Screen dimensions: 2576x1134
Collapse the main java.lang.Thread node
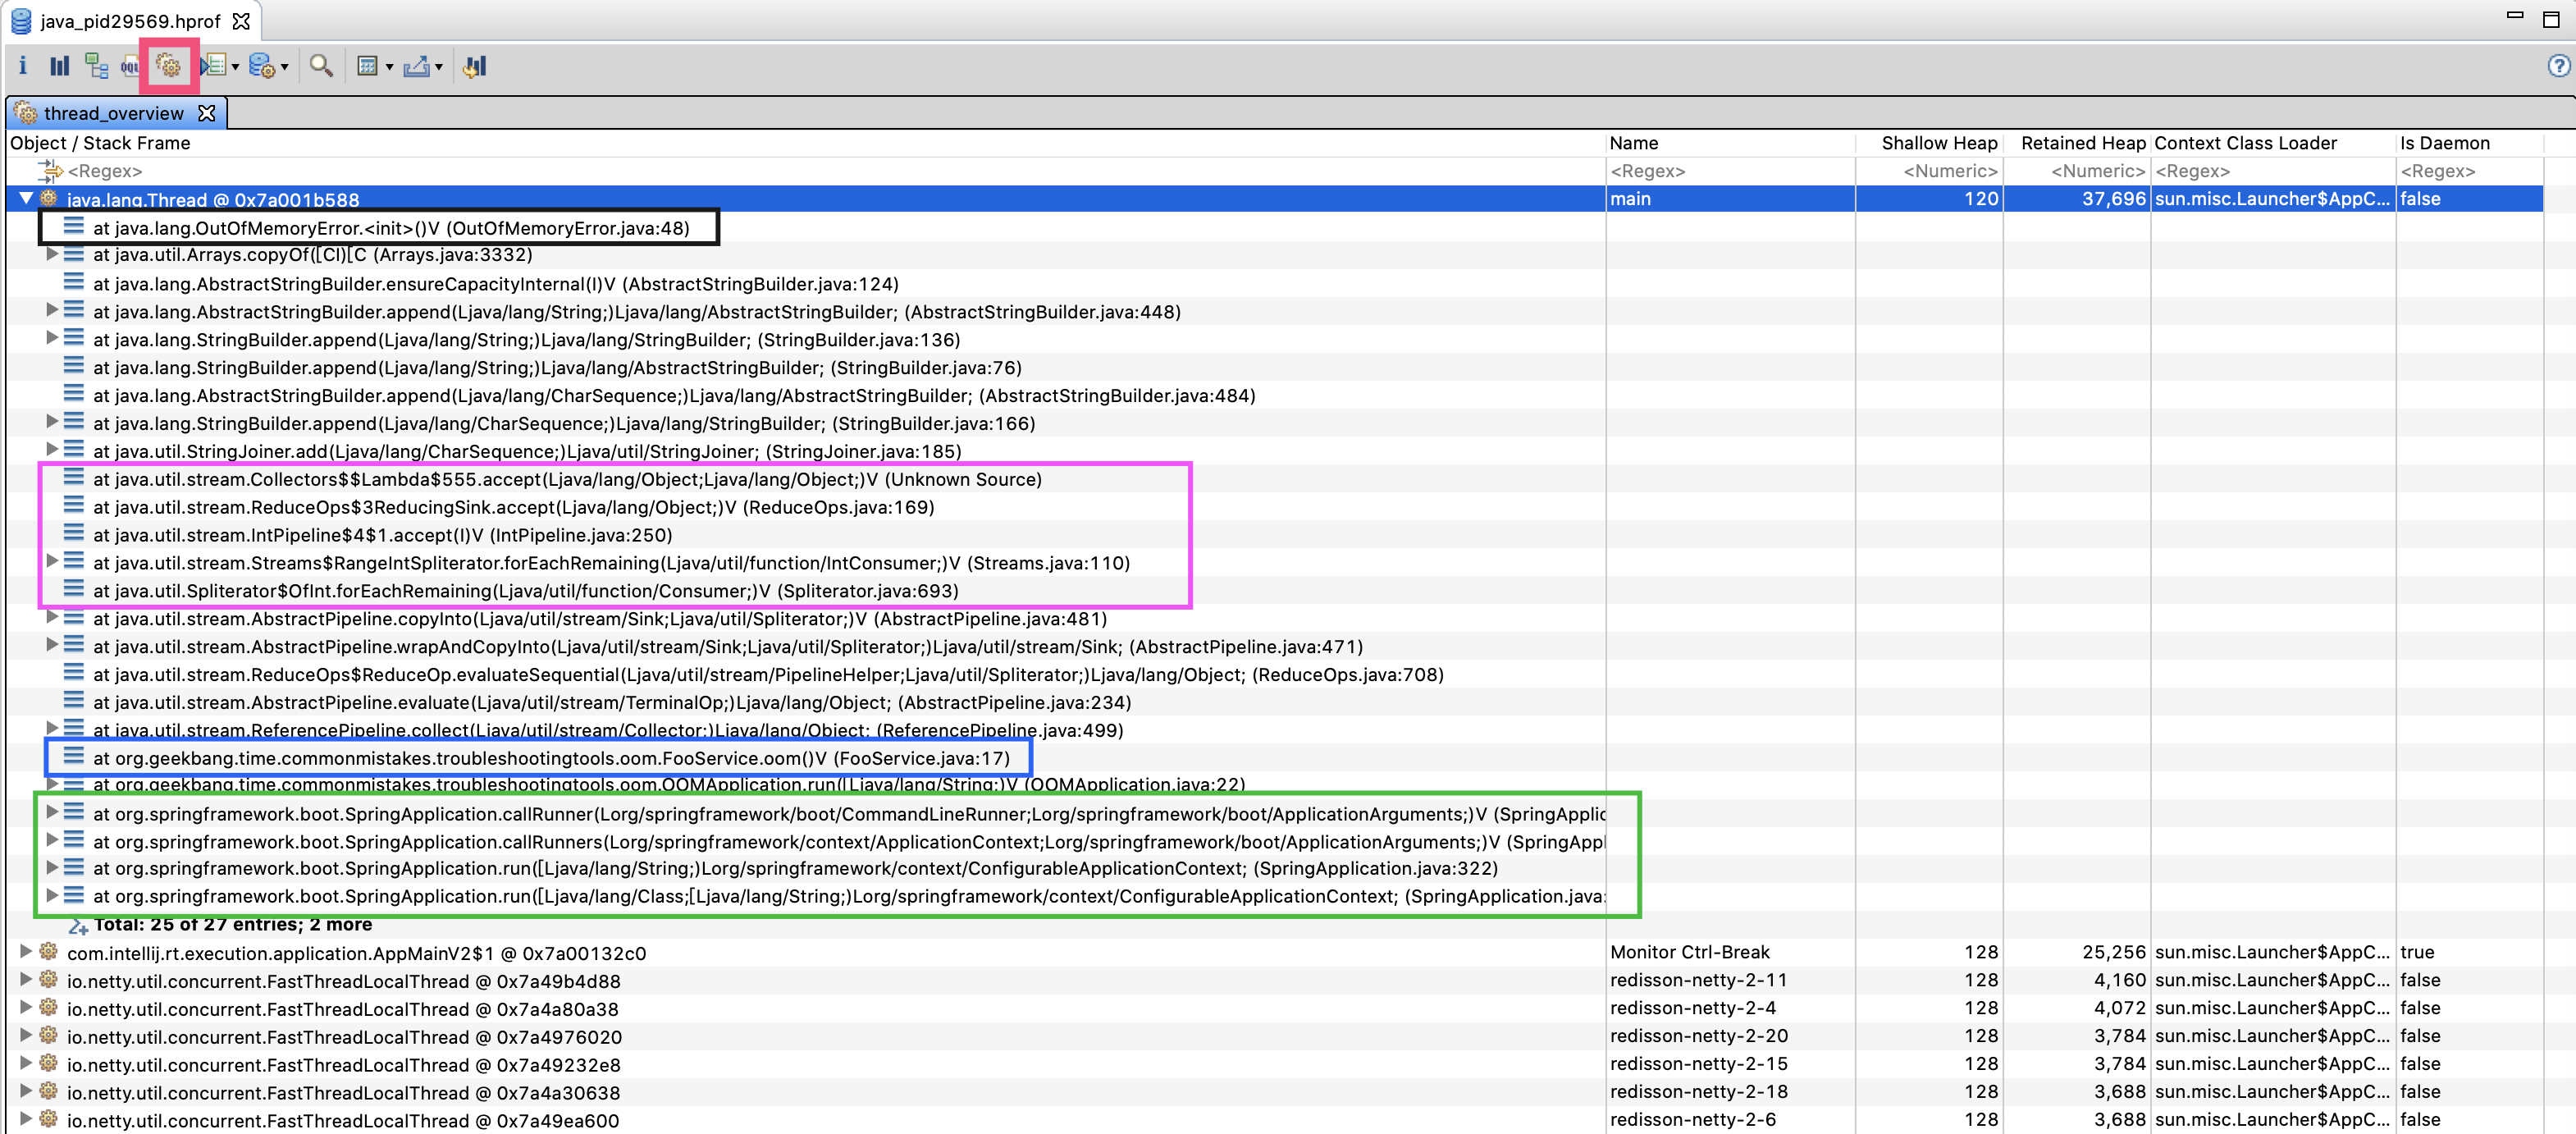point(27,199)
